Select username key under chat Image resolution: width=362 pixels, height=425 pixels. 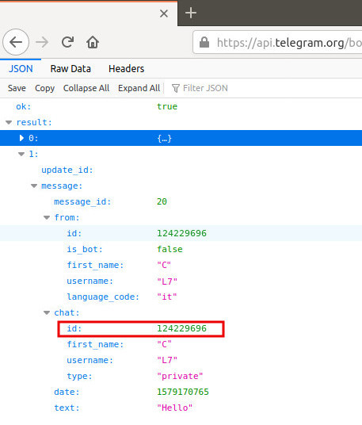[x=90, y=361]
